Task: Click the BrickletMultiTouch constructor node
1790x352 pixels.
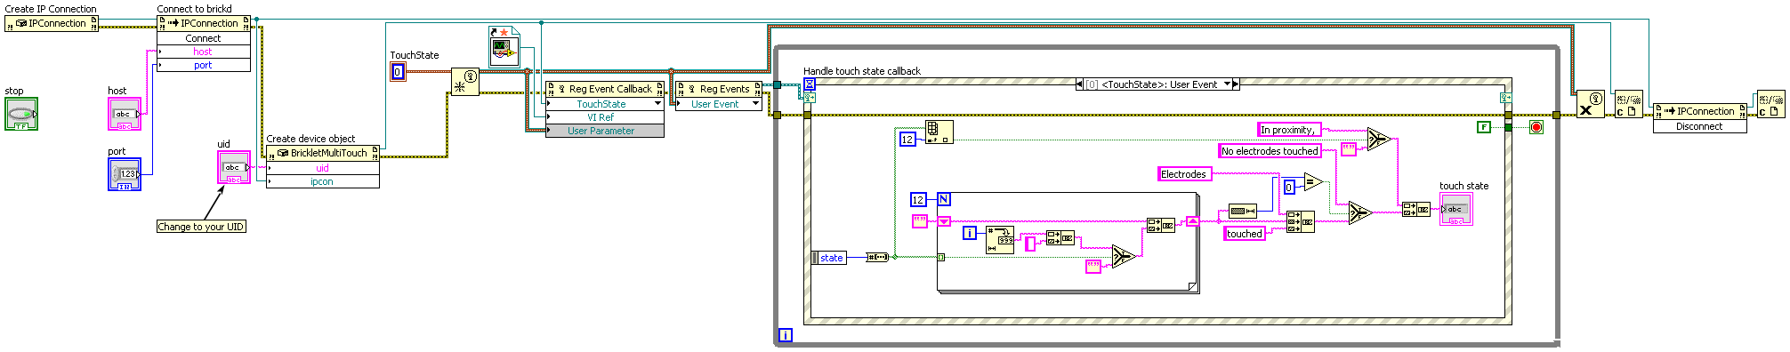Action: click(x=323, y=153)
